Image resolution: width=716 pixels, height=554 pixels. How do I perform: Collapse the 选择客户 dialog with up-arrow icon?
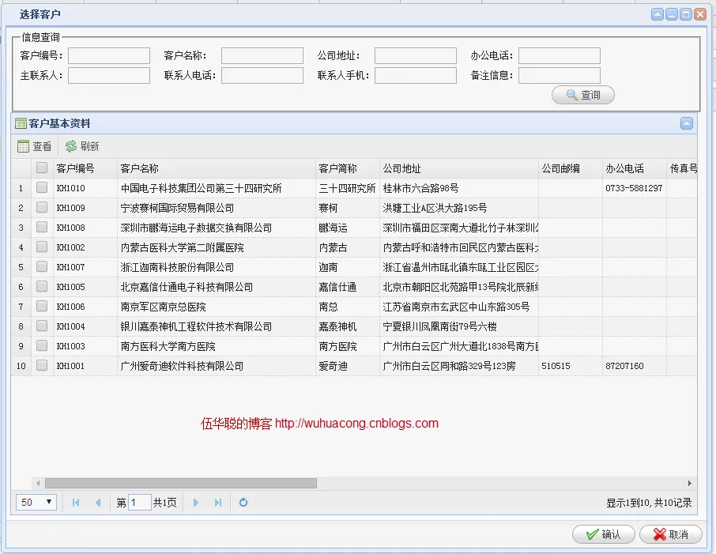pos(657,14)
